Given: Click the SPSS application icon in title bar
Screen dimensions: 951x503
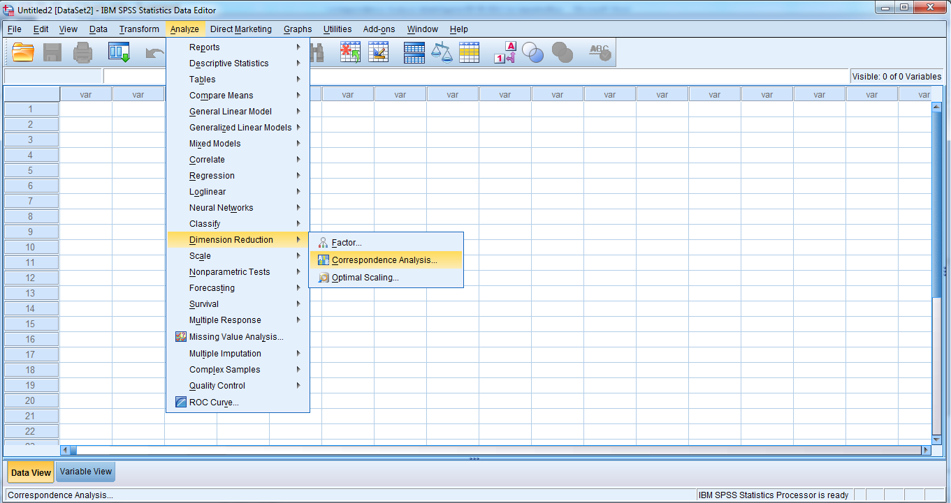Looking at the screenshot, I should click(9, 10).
